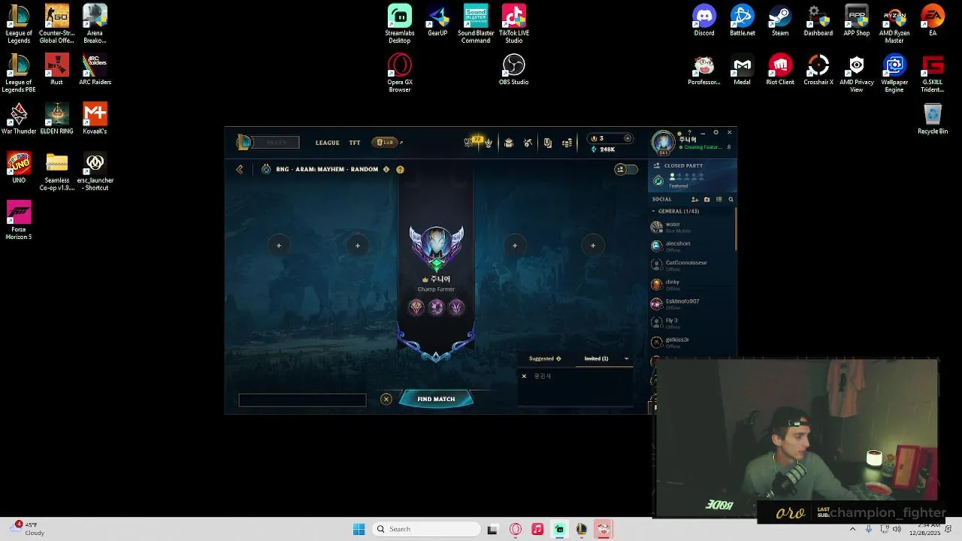Open OBS Studio desktop shortcut
The image size is (962, 541).
(513, 70)
